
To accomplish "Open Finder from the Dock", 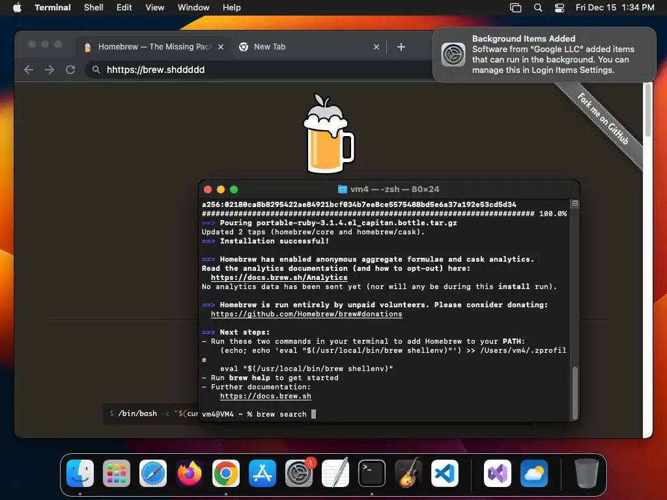I will pos(80,473).
